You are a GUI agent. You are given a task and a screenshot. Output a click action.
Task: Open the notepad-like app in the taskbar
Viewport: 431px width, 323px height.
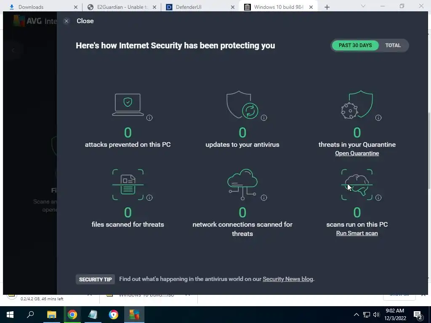93,315
